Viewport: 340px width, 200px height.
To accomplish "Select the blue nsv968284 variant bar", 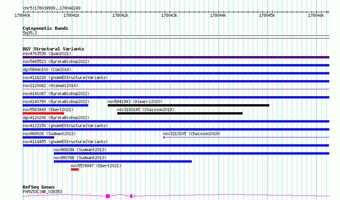I will coord(191,153).
